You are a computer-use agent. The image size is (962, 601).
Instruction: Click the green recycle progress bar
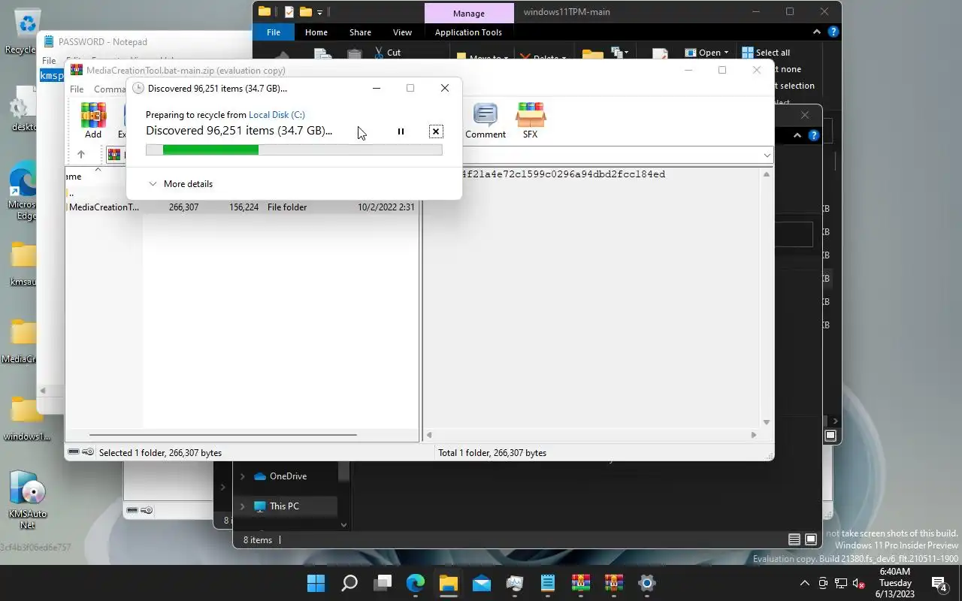click(x=294, y=150)
